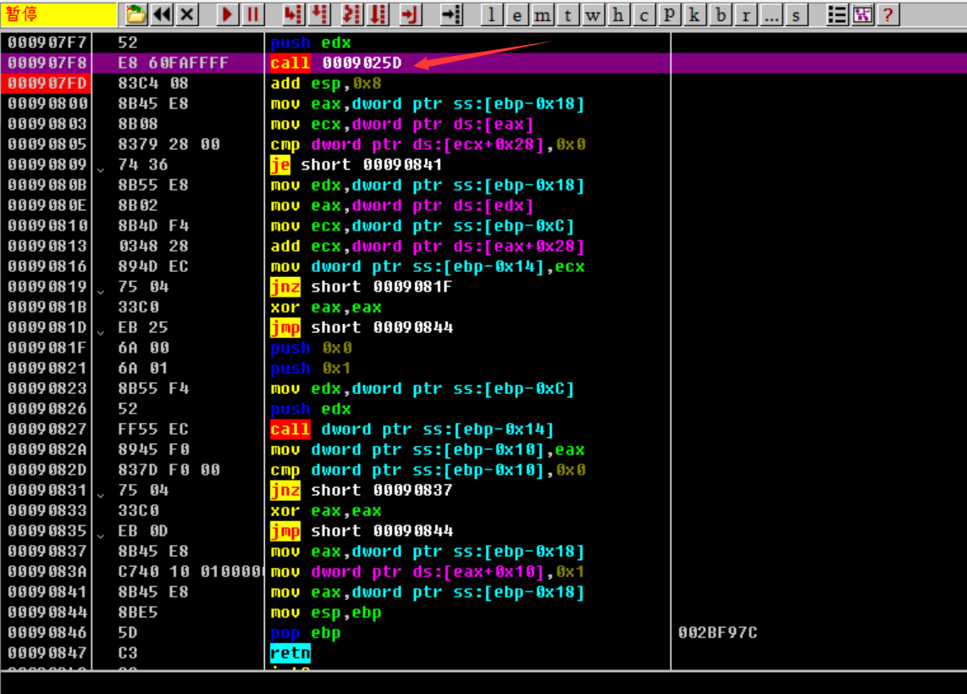This screenshot has height=694, width=967.
Task: Show Patches with the P button
Action: [x=668, y=14]
